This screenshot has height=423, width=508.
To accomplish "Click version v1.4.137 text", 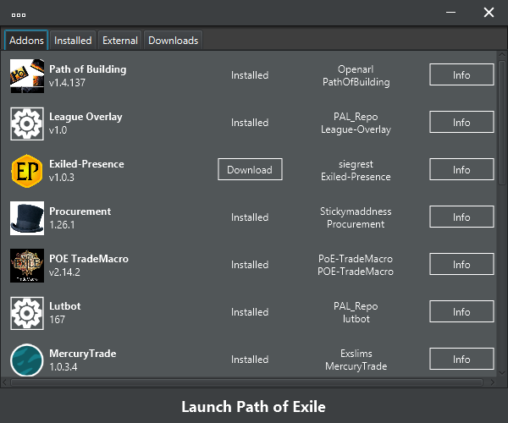I will pos(67,83).
